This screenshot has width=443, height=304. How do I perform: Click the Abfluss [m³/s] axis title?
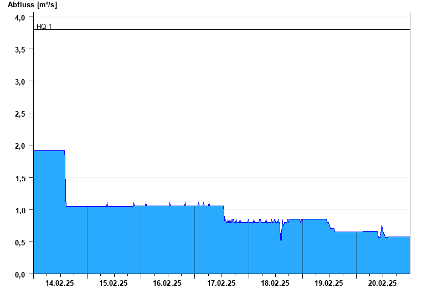click(x=32, y=5)
